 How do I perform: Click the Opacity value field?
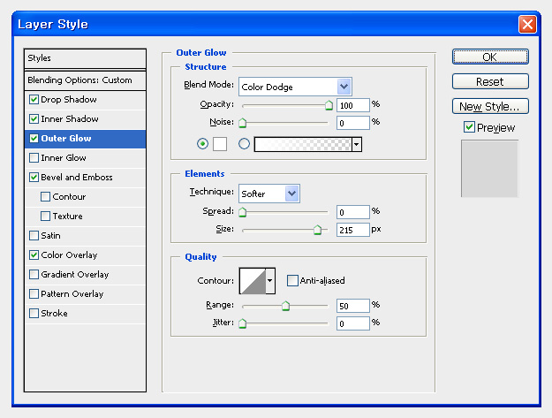[352, 105]
